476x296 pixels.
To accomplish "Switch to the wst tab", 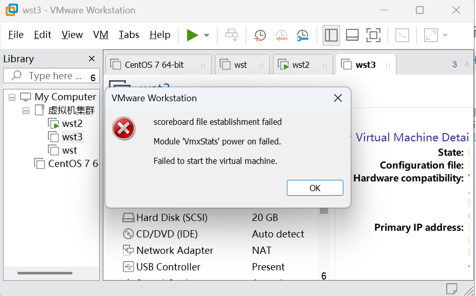I will pos(242,65).
